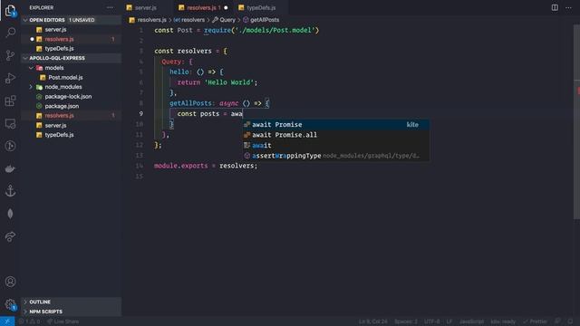Open the Docker whale icon view
The image size is (580, 326).
tap(10, 169)
